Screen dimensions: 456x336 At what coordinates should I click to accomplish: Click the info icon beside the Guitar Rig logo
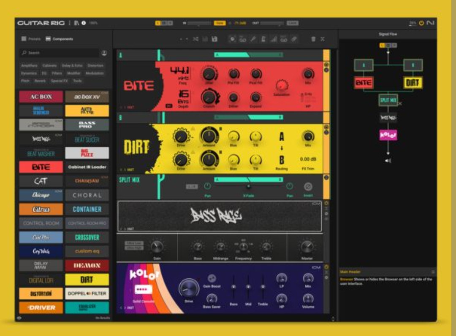point(84,23)
